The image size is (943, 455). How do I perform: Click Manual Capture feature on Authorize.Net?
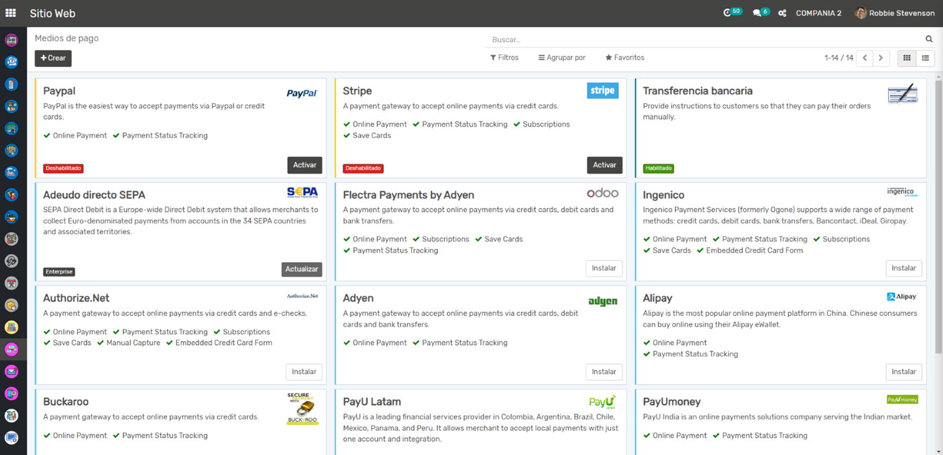(x=129, y=343)
